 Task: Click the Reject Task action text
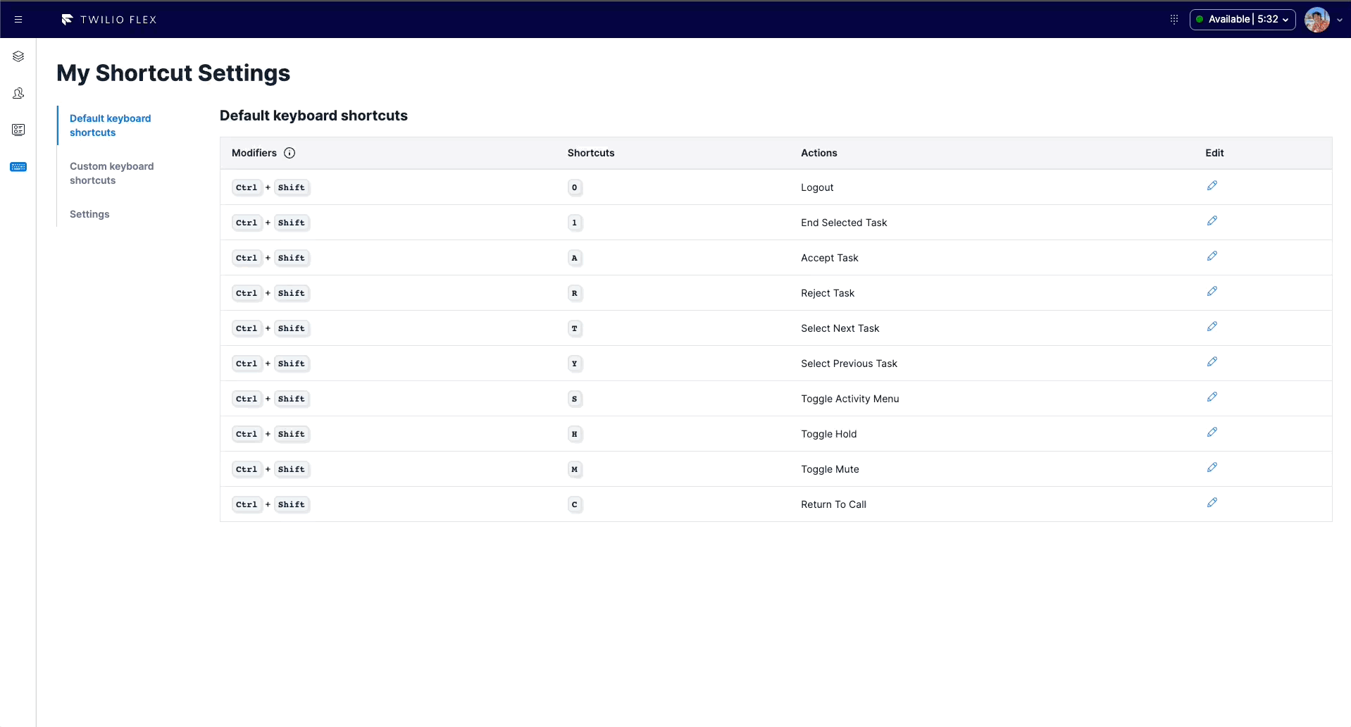[x=828, y=293]
